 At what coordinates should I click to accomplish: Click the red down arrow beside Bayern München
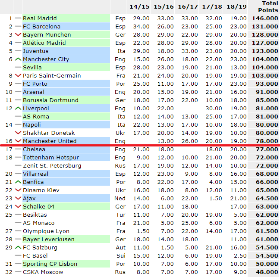(x=18, y=34)
